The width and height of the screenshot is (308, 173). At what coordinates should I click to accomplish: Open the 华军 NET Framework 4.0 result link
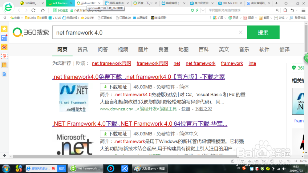pyautogui.click(x=140, y=124)
